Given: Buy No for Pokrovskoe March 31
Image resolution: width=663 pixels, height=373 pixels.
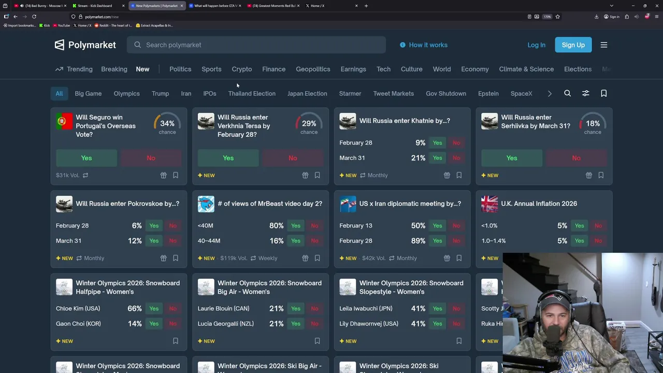Looking at the screenshot, I should coord(172,241).
